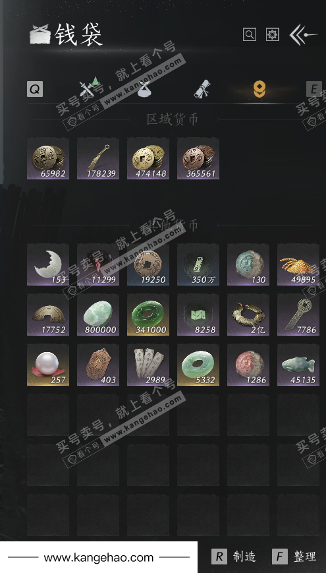
Task: Select the copper coins with 365561
Action: tap(198, 159)
